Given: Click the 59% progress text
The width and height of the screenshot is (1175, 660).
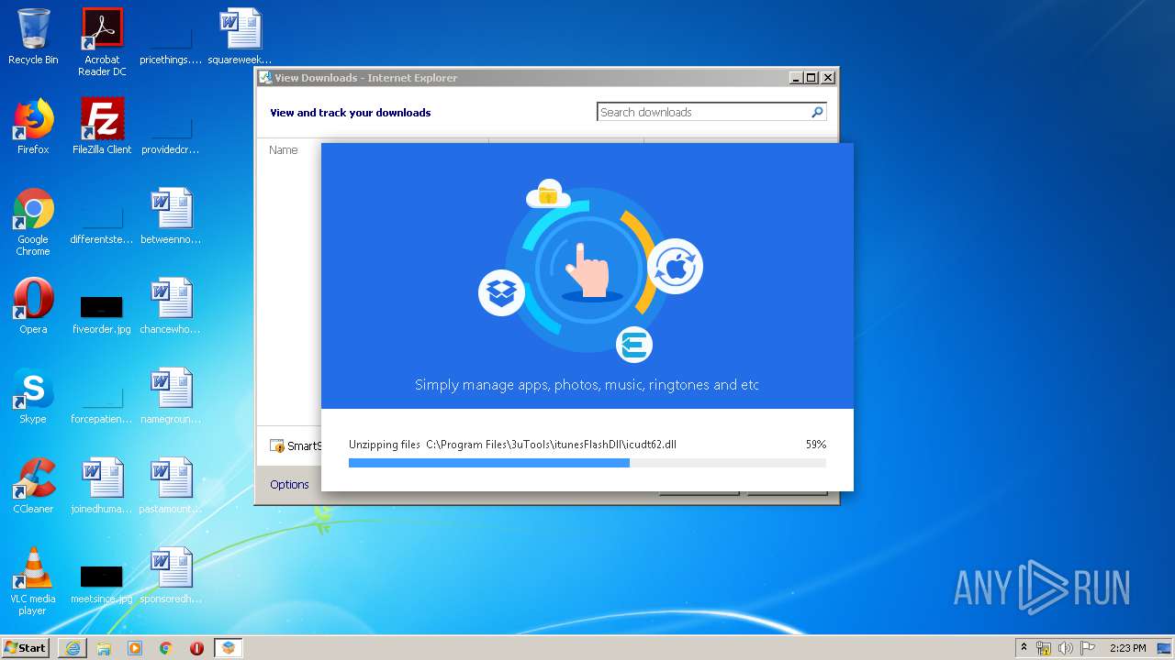Looking at the screenshot, I should (x=816, y=445).
